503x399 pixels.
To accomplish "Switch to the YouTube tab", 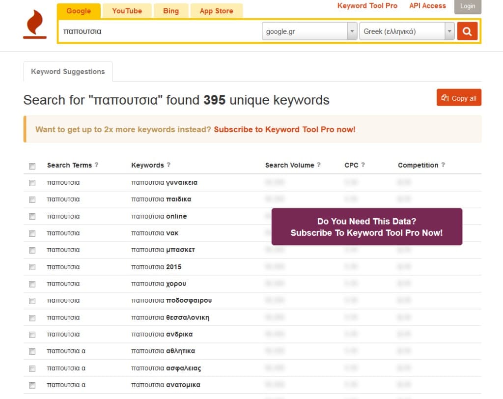I will coord(127,11).
